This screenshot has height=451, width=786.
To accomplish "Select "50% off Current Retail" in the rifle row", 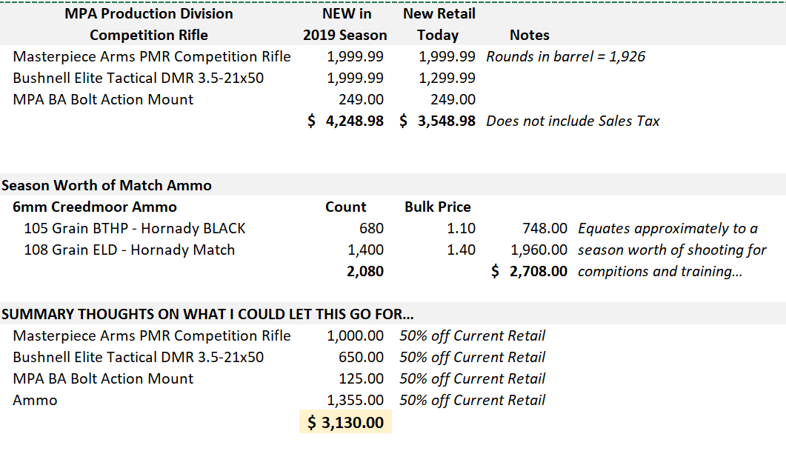I will coord(472,335).
